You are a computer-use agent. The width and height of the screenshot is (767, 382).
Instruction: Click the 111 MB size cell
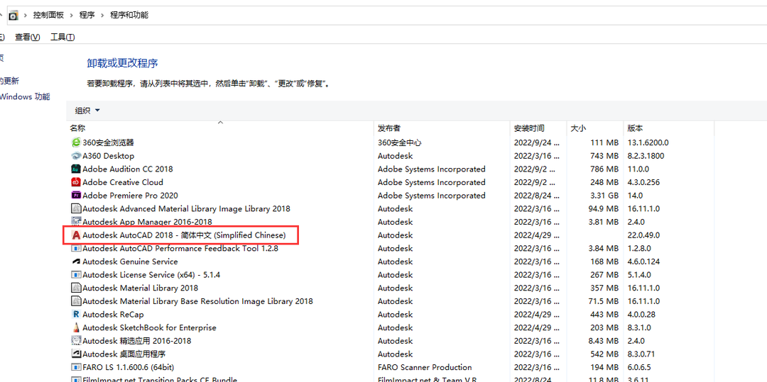[605, 143]
